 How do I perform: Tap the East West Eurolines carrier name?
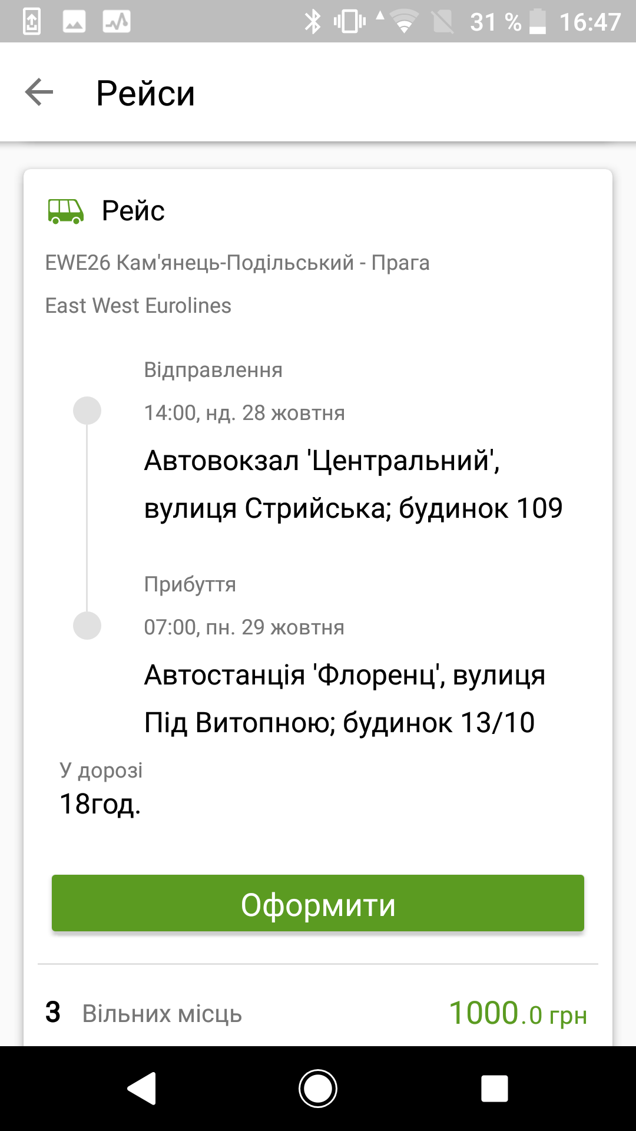138,306
